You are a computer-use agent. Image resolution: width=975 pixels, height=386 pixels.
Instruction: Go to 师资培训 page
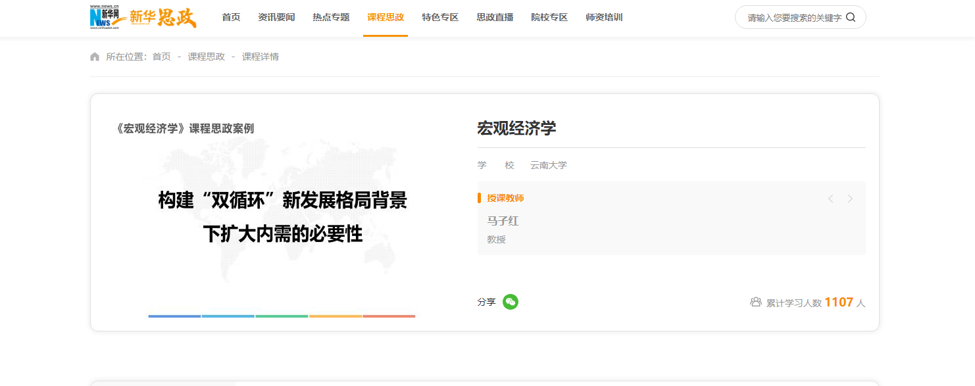(x=604, y=18)
